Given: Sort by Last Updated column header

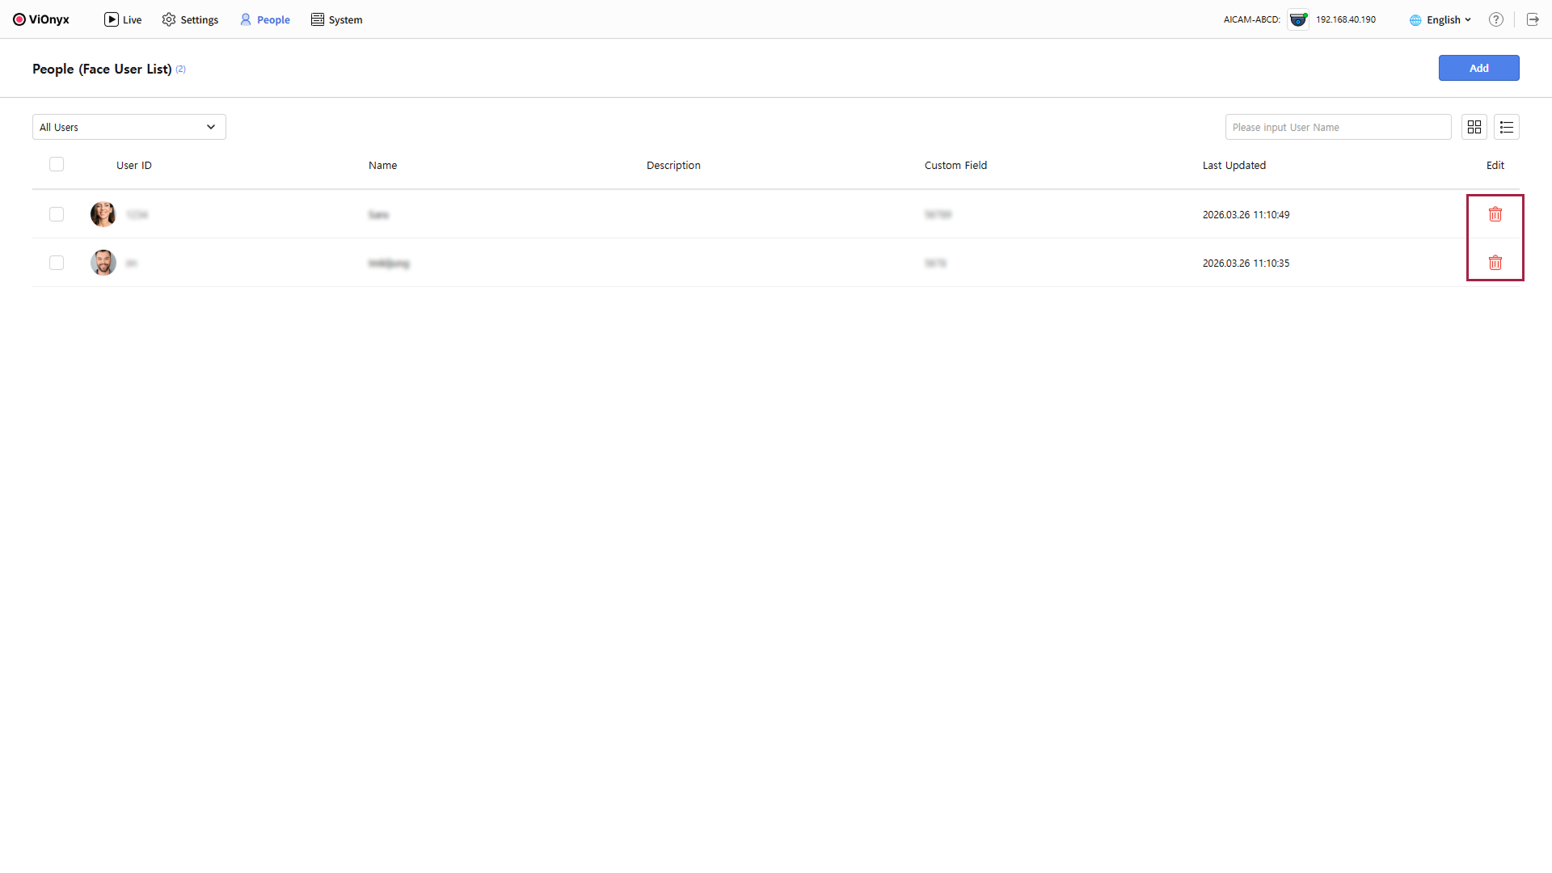Looking at the screenshot, I should tap(1234, 165).
